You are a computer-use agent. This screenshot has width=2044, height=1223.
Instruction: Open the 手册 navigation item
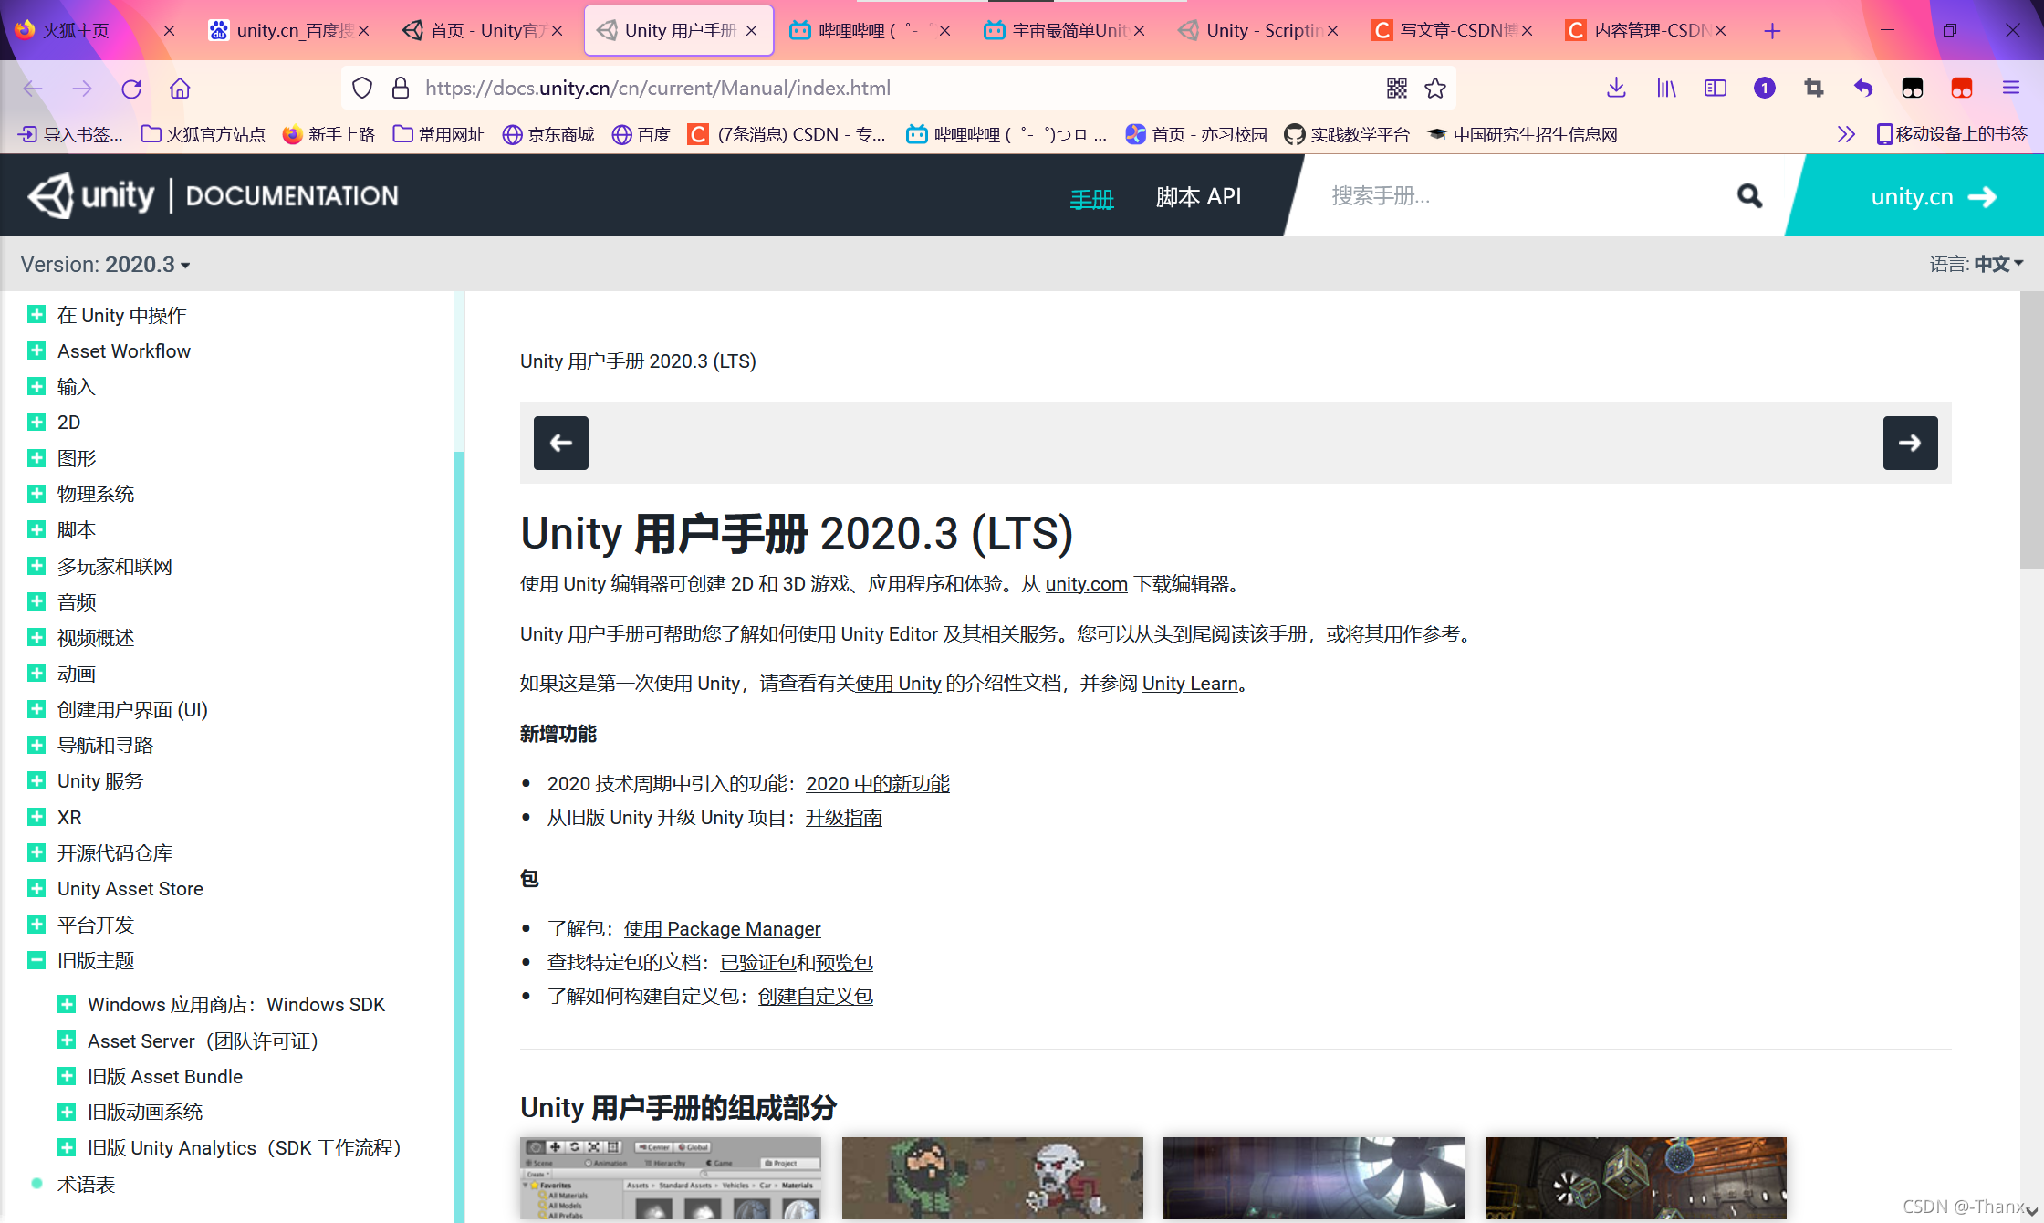(1092, 198)
